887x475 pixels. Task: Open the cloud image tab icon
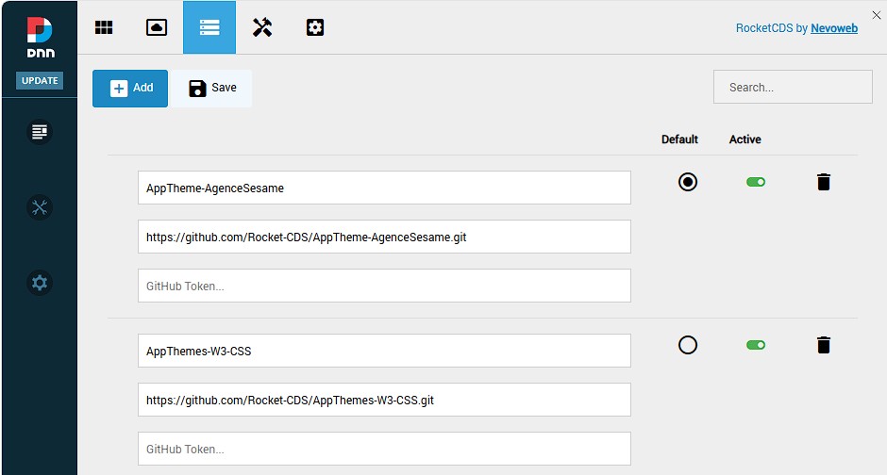click(157, 27)
